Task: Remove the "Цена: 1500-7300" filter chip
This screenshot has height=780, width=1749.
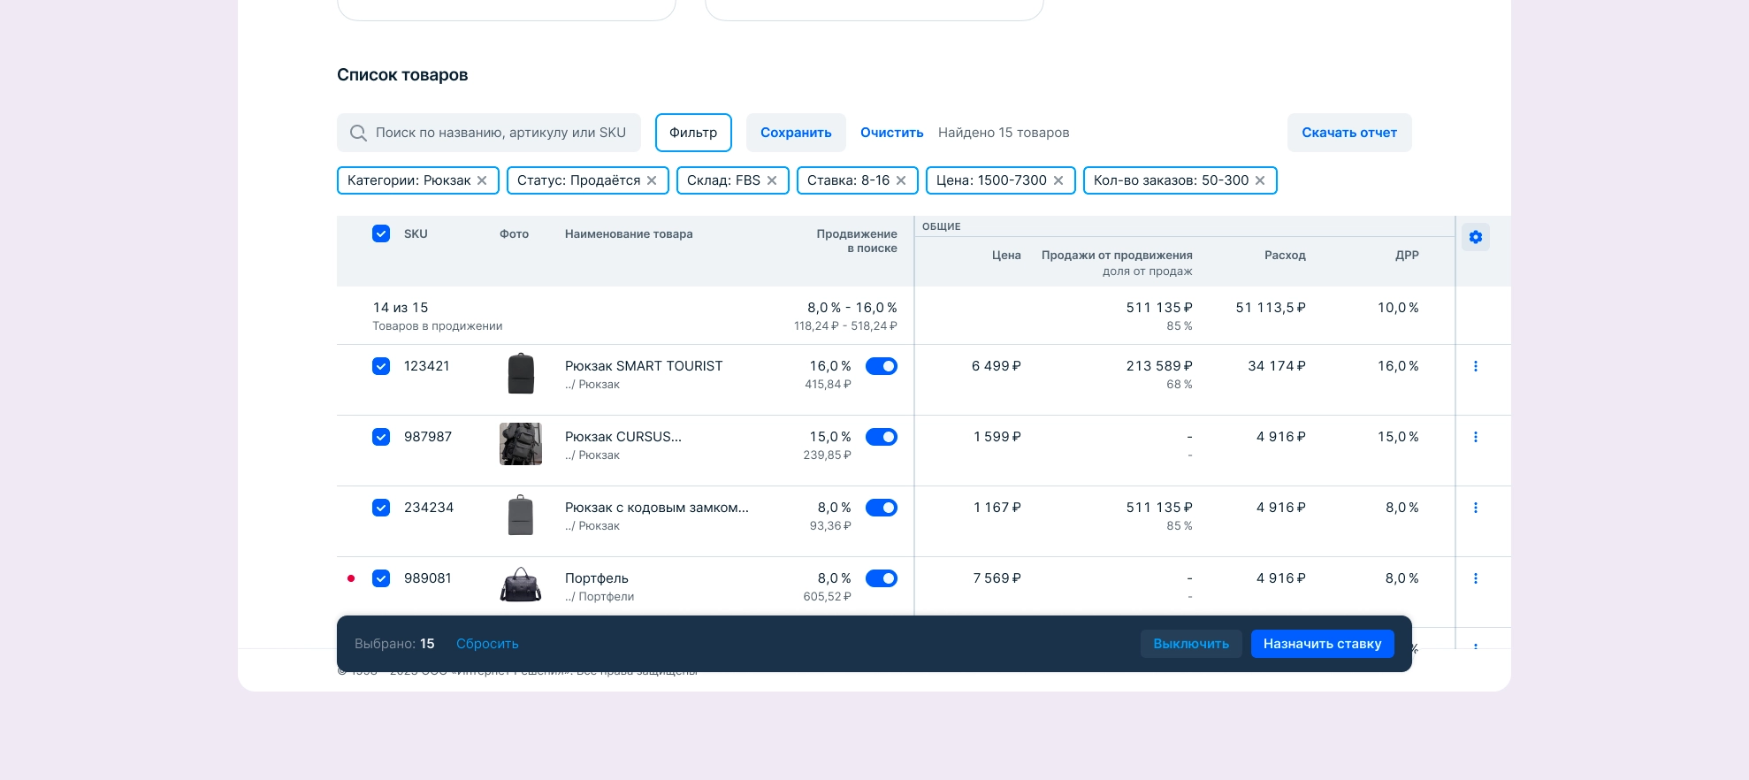Action: tap(1058, 180)
